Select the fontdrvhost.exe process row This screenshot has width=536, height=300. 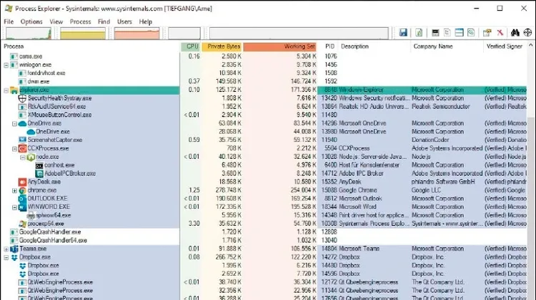[x=263, y=73]
